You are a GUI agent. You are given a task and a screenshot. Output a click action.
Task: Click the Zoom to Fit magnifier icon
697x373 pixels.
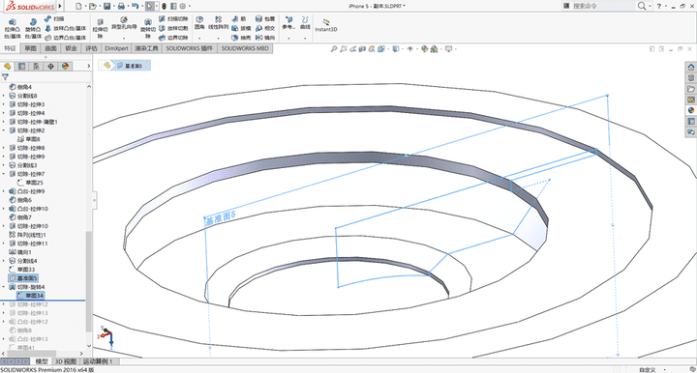(x=334, y=49)
